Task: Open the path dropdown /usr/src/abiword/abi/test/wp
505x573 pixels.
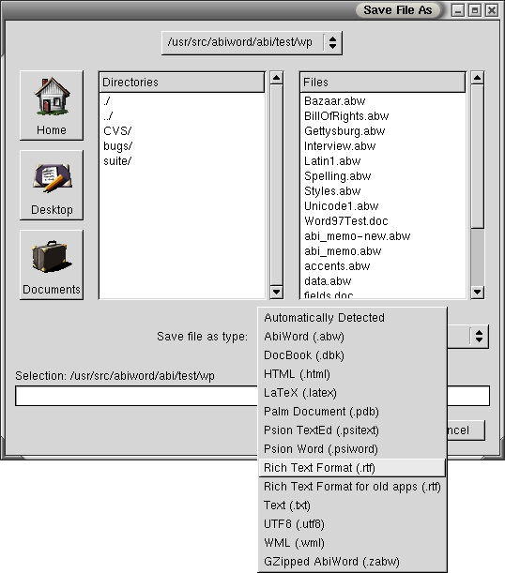Action: click(x=252, y=43)
